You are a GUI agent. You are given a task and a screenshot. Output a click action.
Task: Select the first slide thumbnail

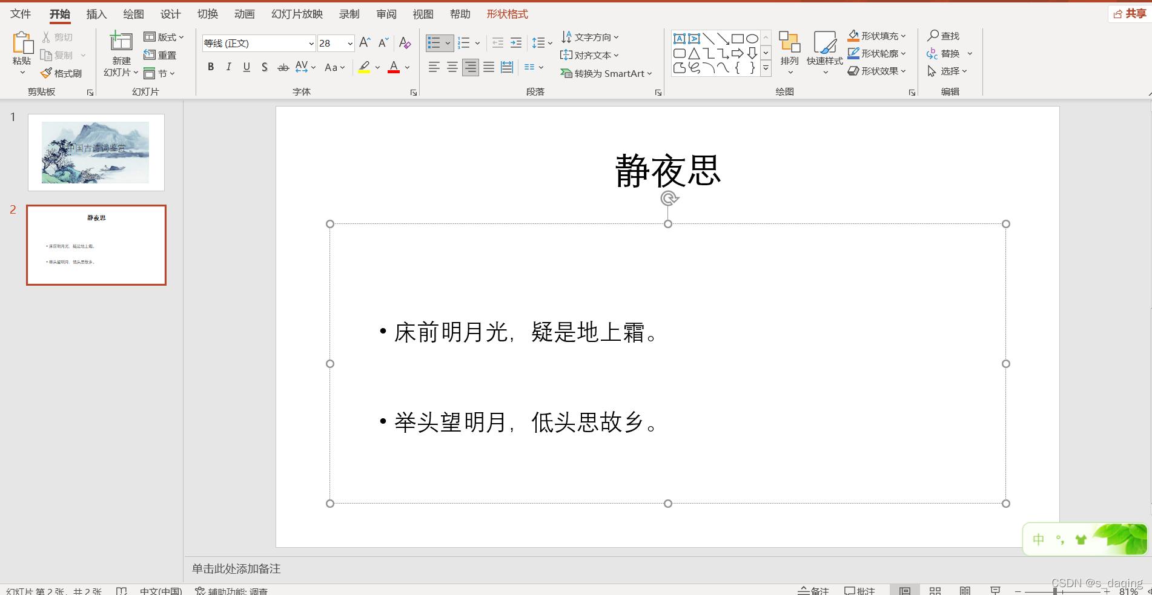[x=96, y=152]
